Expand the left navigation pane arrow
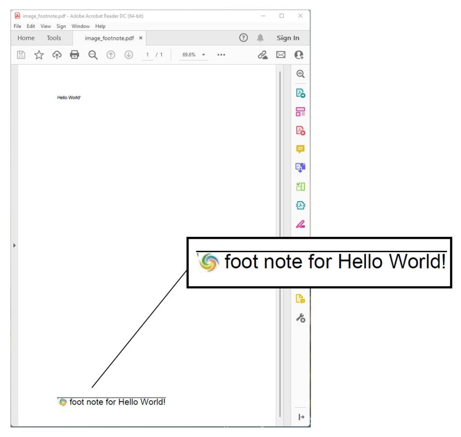 (x=14, y=245)
